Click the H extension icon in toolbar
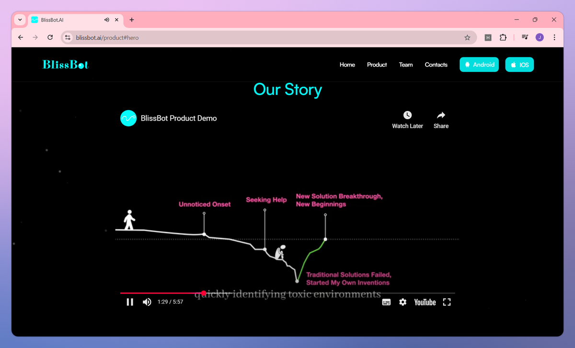575x348 pixels. coord(488,37)
